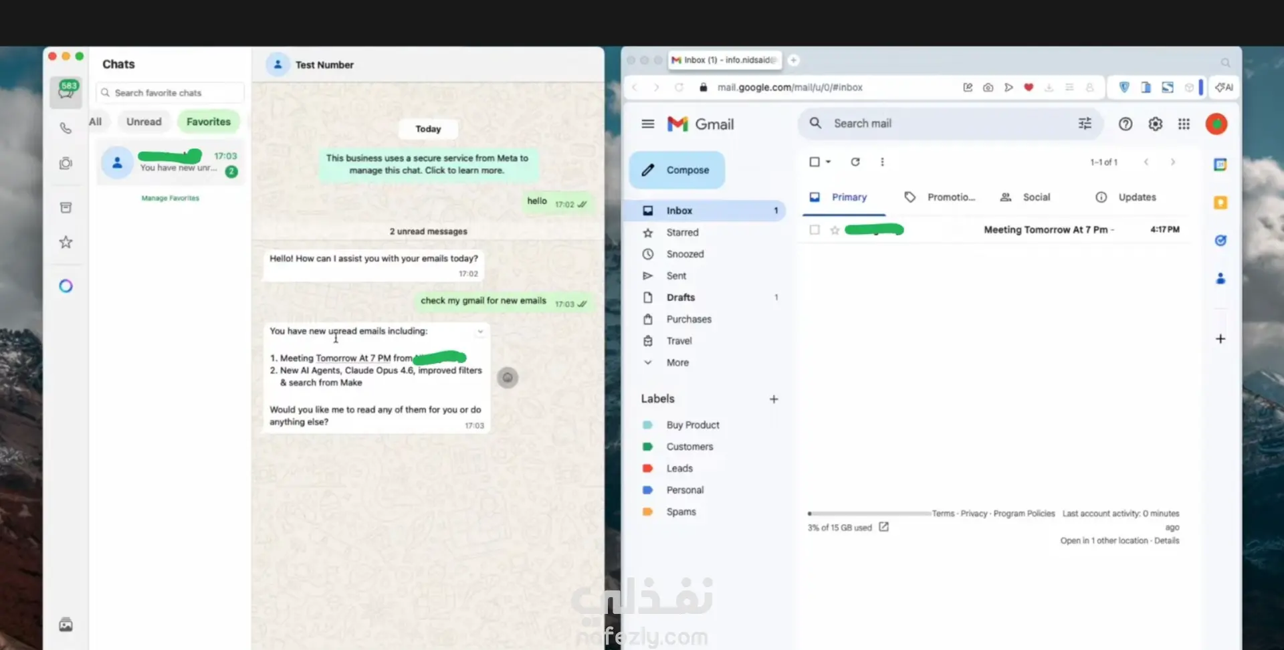Switch to the Social tab
Viewport: 1284px width, 650px height.
1025,197
